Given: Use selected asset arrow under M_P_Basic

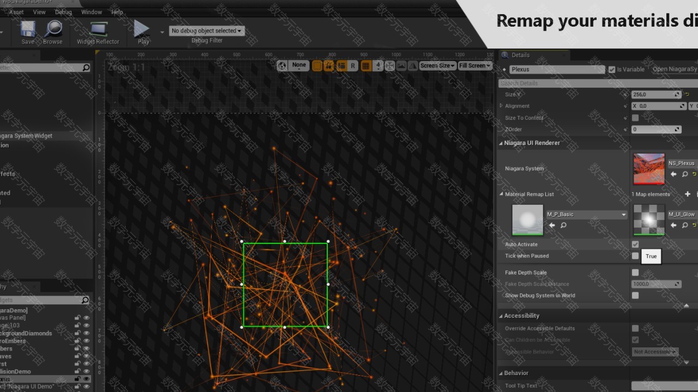Looking at the screenshot, I should [x=552, y=225].
